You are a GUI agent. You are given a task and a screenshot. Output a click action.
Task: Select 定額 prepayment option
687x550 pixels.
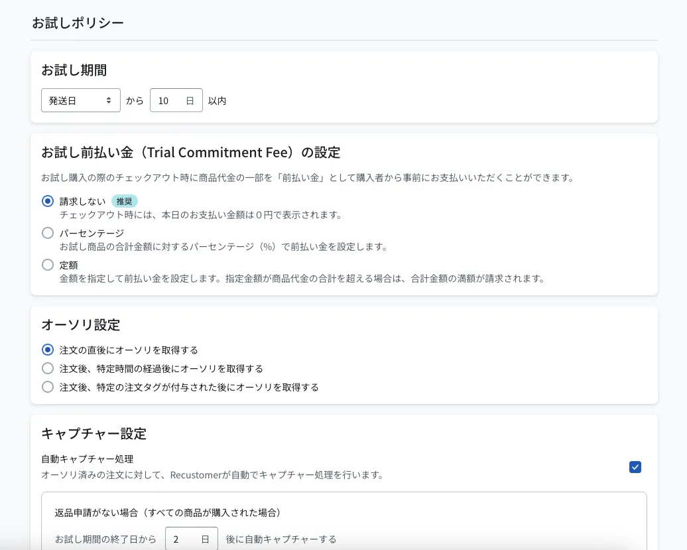coord(48,265)
